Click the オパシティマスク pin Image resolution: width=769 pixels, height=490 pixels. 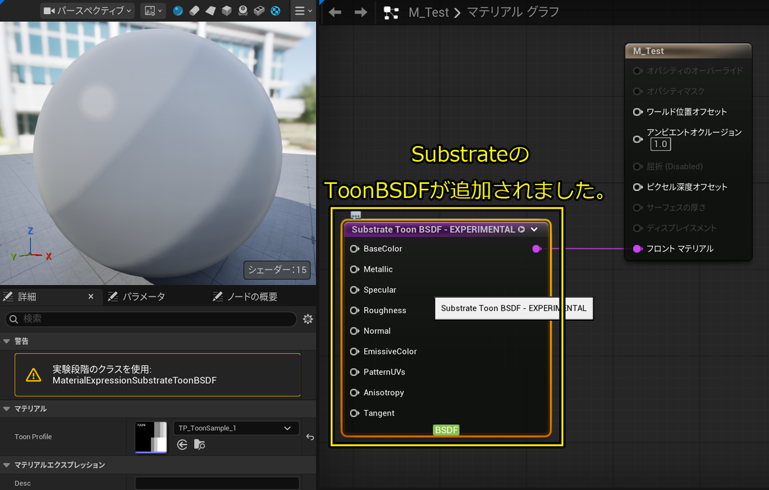637,91
